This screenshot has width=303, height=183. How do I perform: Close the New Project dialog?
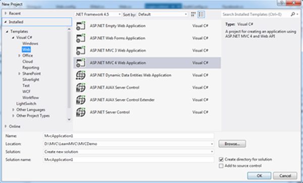pos(293,3)
